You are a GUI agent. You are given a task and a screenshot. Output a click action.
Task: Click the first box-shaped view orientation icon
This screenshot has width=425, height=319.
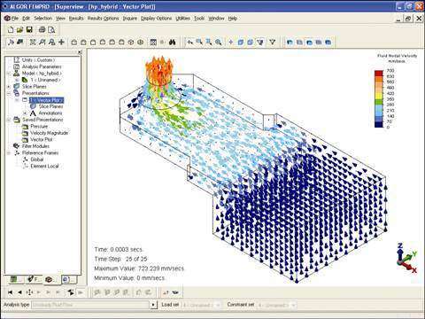[74, 43]
